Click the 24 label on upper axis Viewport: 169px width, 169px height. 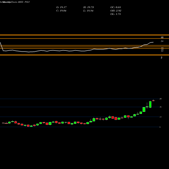coord(162,41)
